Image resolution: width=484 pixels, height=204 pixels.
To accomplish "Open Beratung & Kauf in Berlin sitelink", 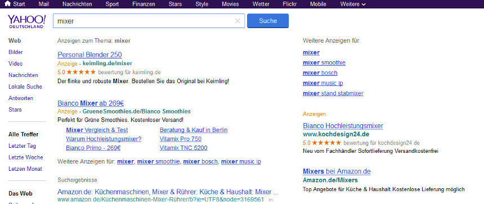I will (x=194, y=130).
